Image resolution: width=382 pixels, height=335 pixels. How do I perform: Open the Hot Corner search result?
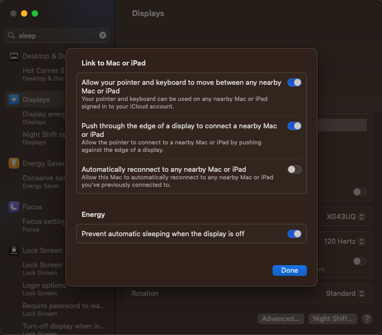click(x=44, y=74)
